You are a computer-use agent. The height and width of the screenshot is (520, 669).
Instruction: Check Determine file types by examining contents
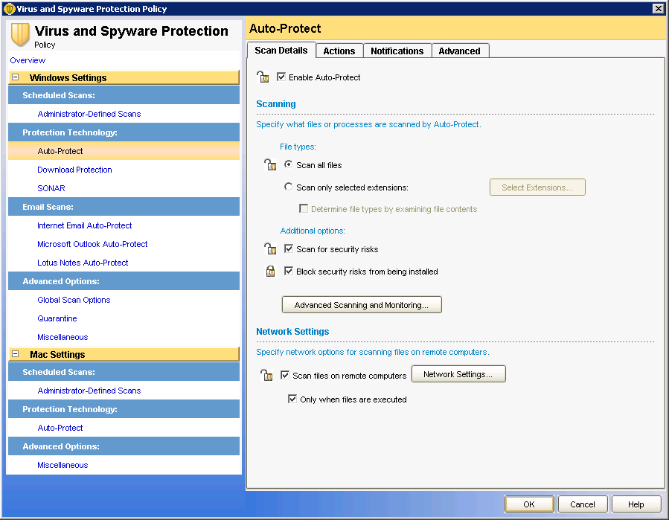[x=304, y=208]
